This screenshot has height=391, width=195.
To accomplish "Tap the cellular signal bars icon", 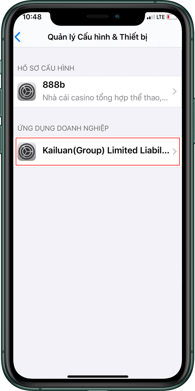I will click(x=151, y=17).
